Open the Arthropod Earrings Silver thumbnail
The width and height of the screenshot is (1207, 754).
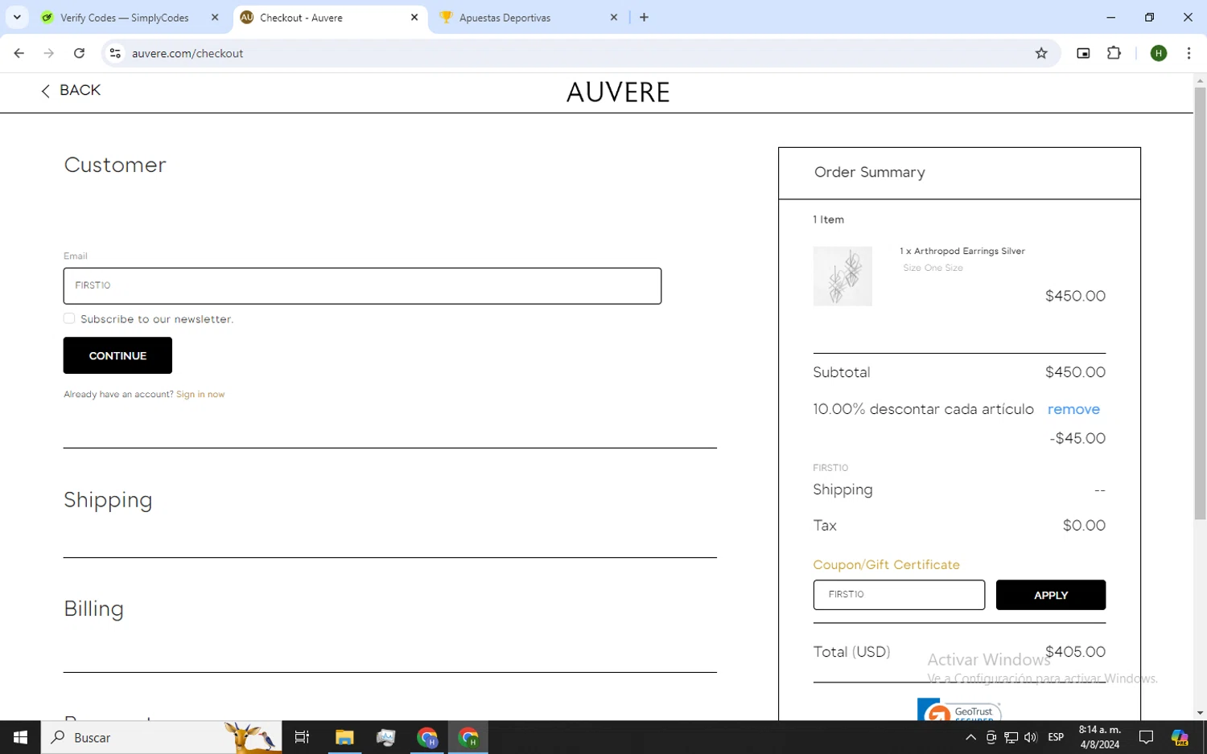coord(842,276)
